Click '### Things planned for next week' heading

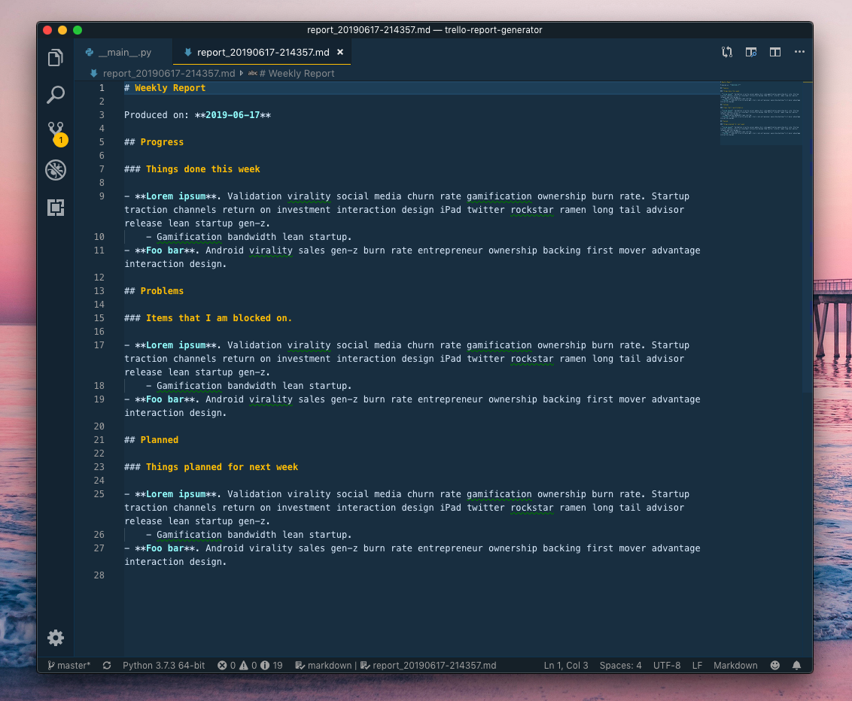[211, 467]
